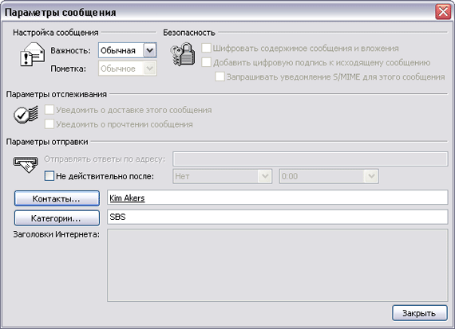Click the Kim Akers contact link
Screen dimensions: 455x329
[127, 198]
